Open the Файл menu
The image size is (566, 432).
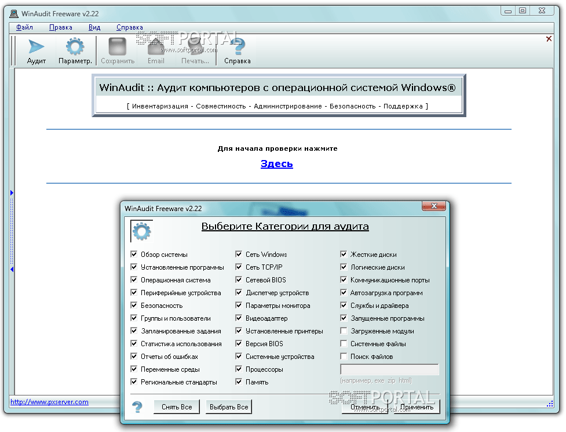click(x=24, y=27)
